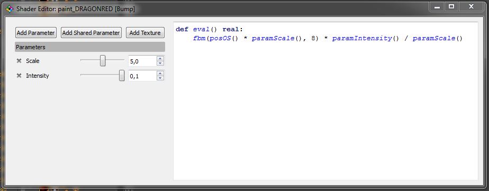
Task: Click the Shader Editor app icon in the title bar
Action: pos(10,9)
